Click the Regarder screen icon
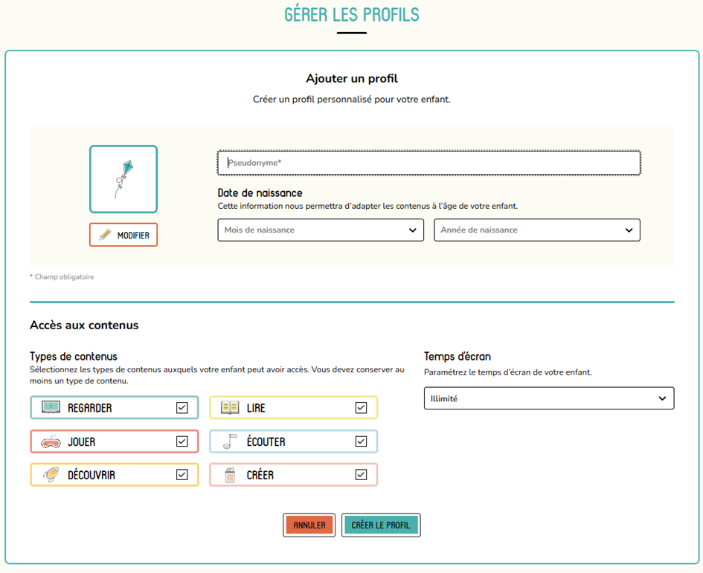 [51, 407]
